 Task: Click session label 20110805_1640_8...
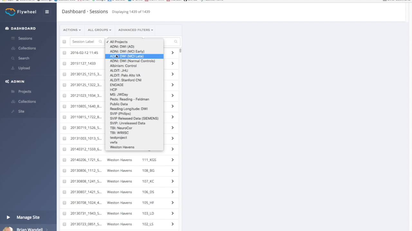click(86, 106)
